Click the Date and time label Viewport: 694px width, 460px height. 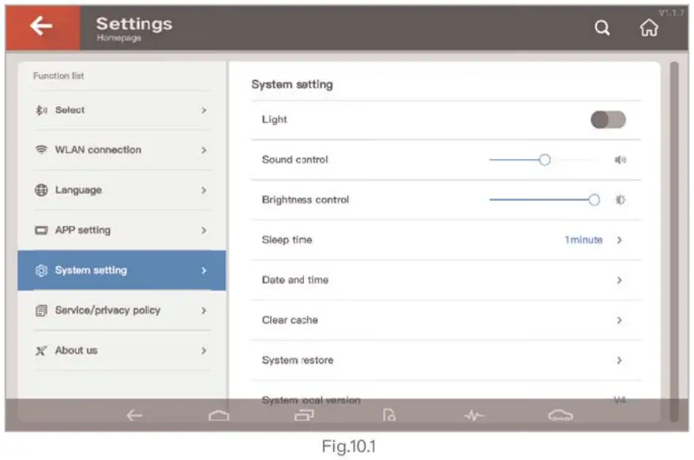[x=295, y=280]
